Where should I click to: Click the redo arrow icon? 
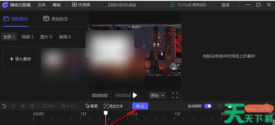pyautogui.click(x=14, y=106)
